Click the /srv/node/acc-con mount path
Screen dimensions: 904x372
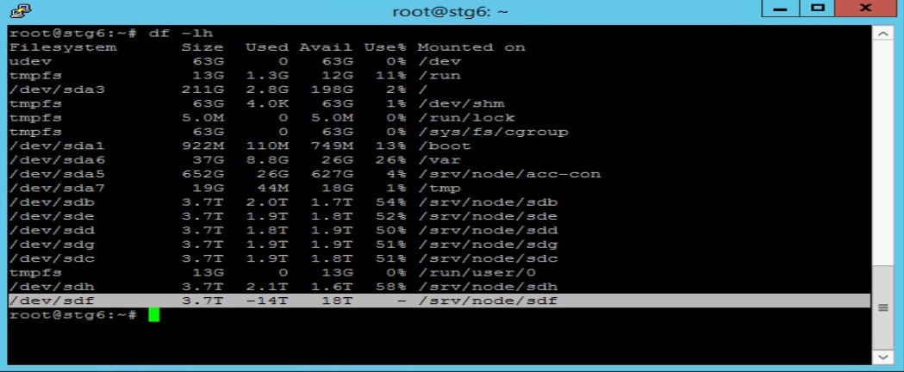tap(509, 174)
